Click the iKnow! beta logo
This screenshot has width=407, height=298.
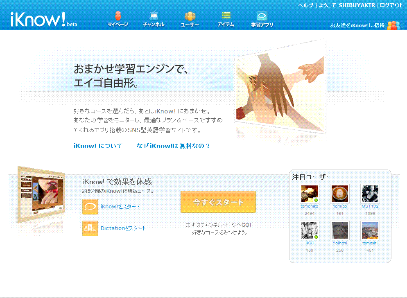(x=43, y=20)
